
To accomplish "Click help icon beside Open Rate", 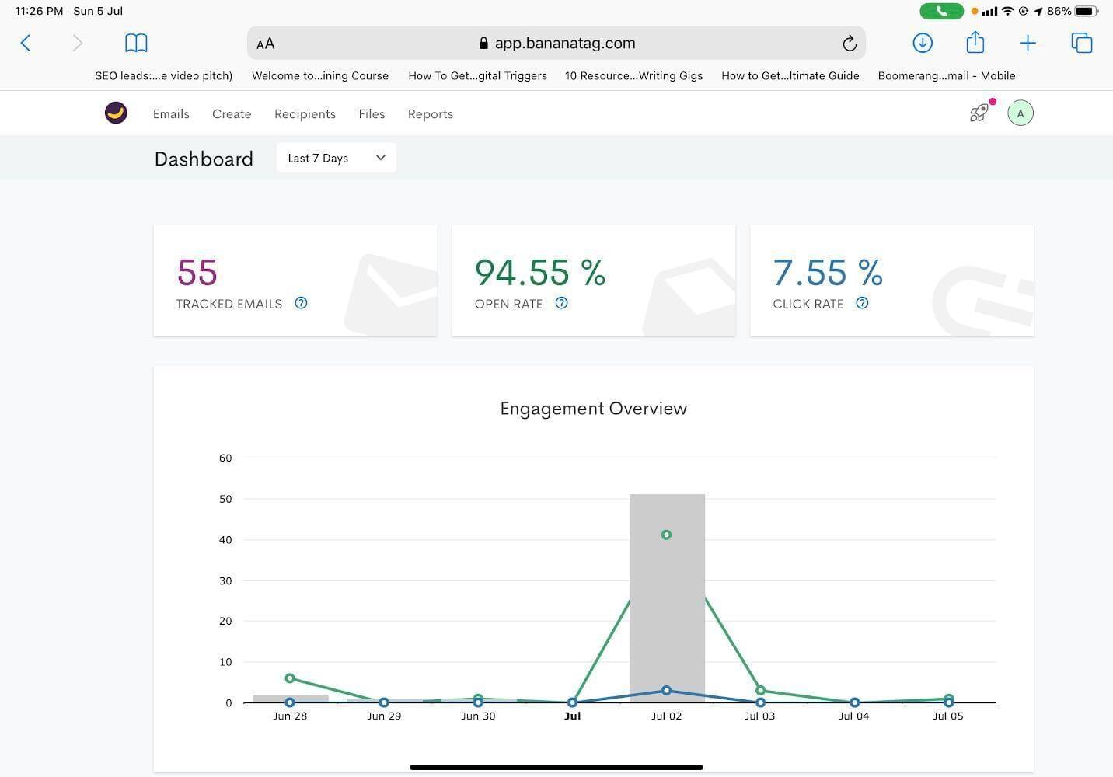I will (561, 303).
